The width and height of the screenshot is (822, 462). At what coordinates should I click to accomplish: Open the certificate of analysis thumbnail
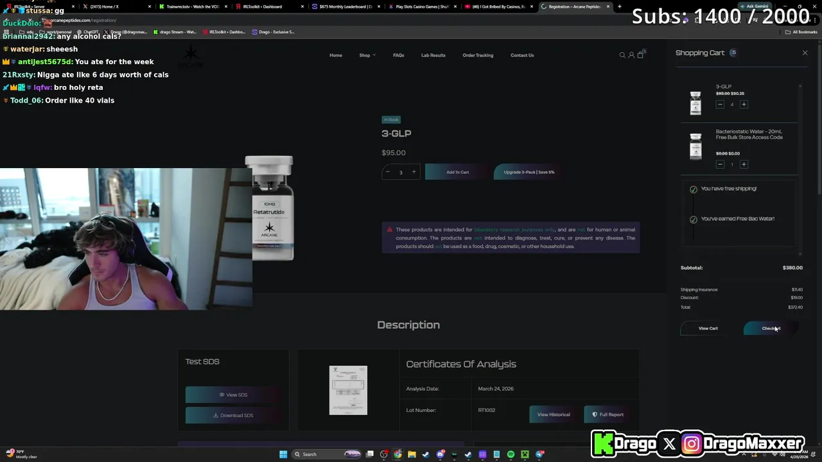[348, 390]
